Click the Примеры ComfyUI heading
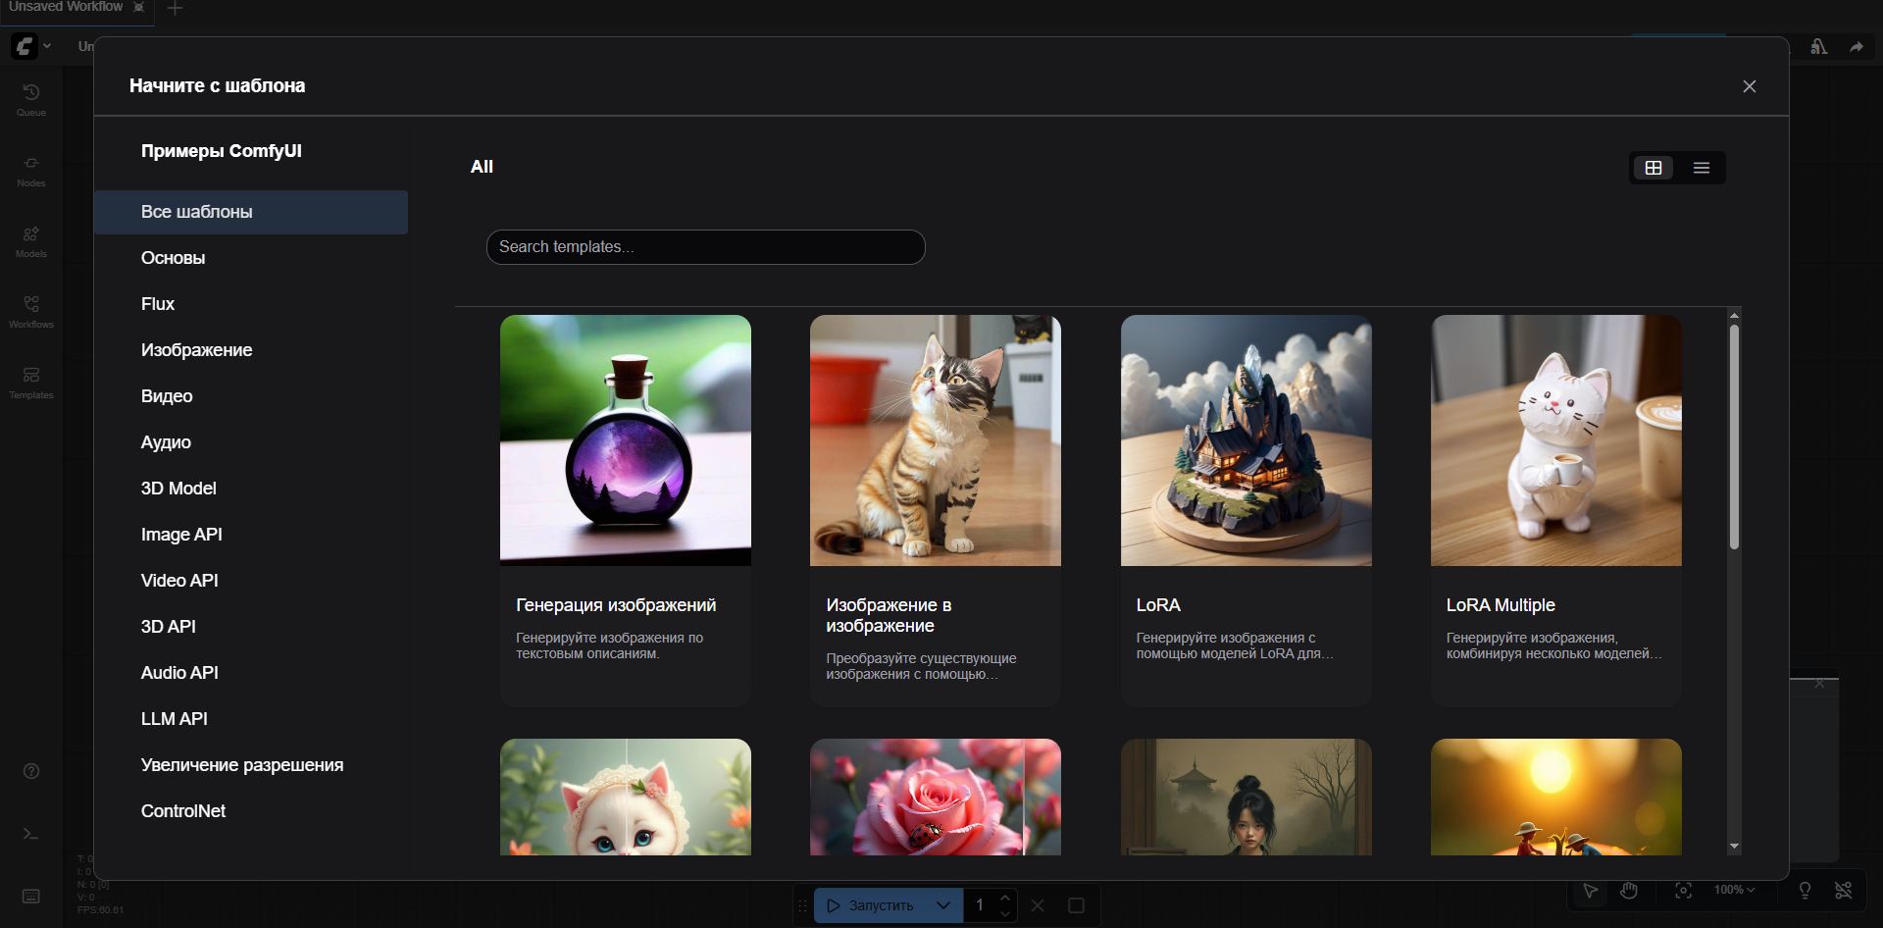The width and height of the screenshot is (1883, 928). pyautogui.click(x=222, y=151)
